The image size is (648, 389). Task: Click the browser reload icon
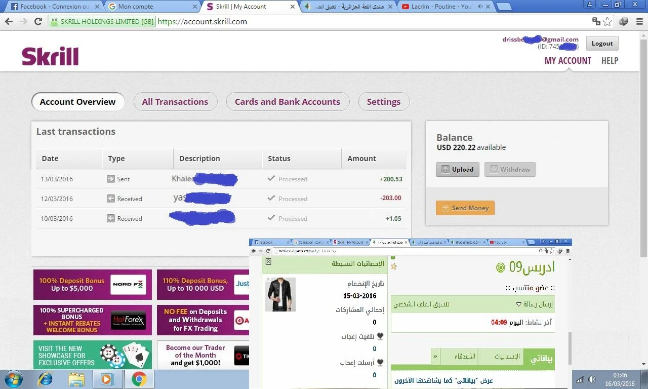(38, 22)
